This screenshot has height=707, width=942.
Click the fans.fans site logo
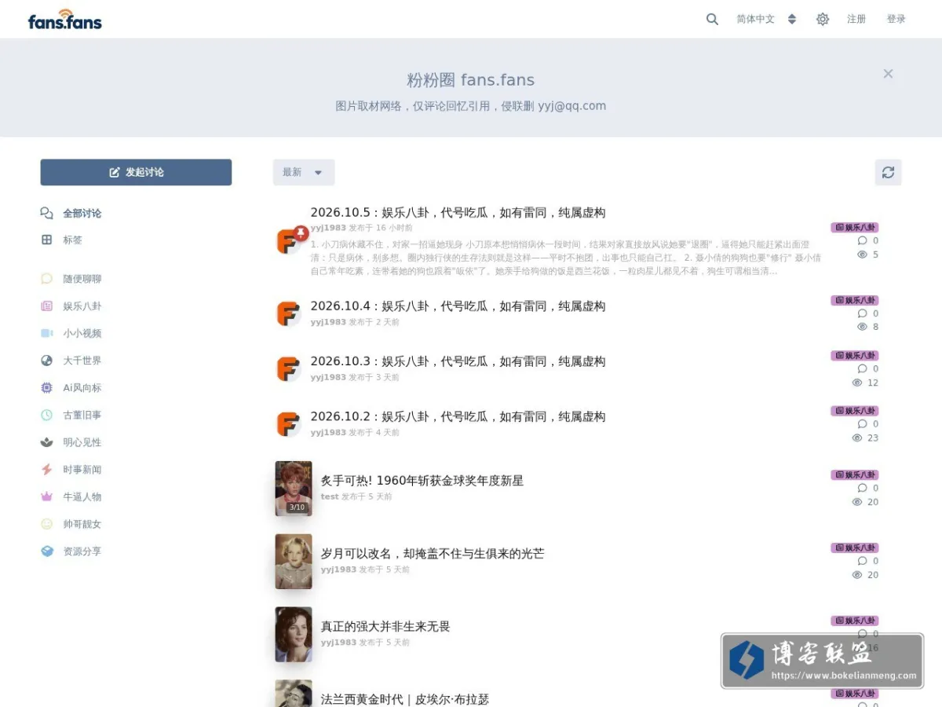pos(64,20)
